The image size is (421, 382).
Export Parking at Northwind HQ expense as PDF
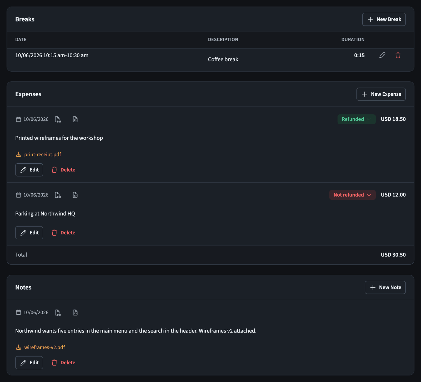58,195
